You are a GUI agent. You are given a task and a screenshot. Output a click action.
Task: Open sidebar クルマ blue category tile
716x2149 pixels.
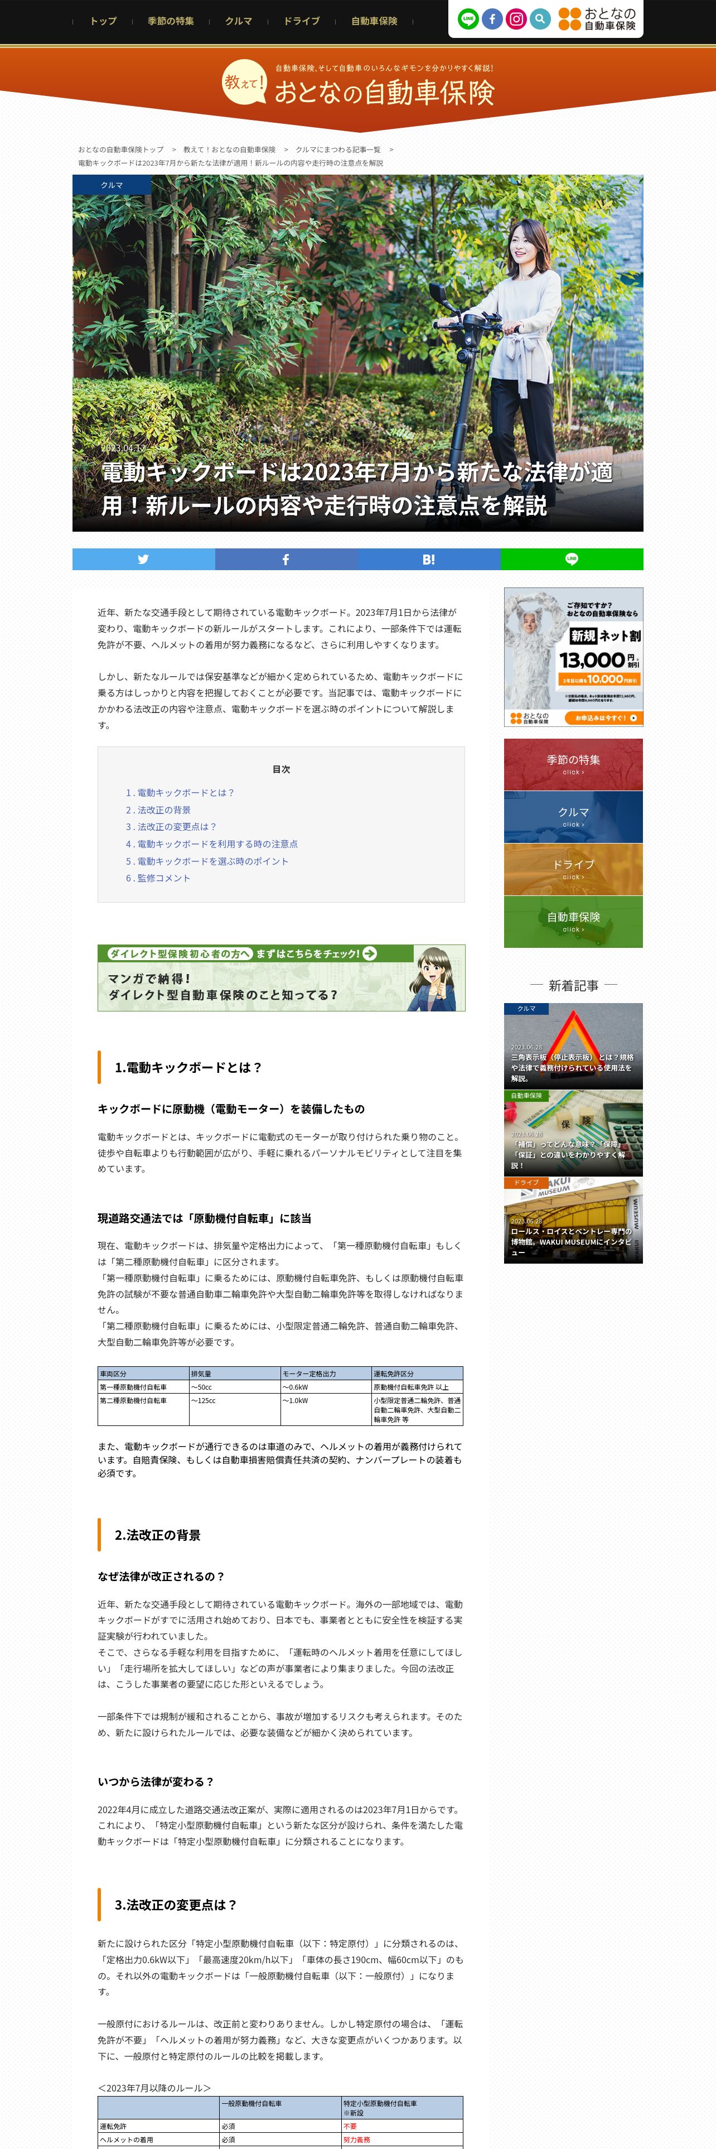573,817
